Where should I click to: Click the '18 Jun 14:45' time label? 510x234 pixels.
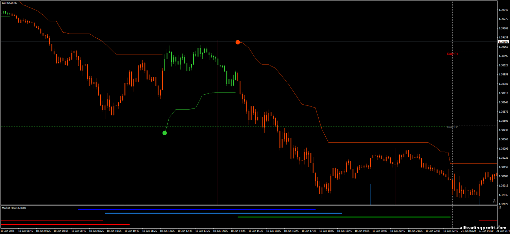238,231
